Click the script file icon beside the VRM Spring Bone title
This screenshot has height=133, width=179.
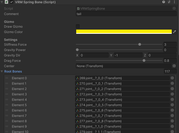(6, 2)
